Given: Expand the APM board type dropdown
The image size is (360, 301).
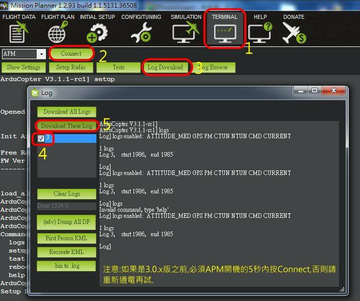Looking at the screenshot, I should pyautogui.click(x=41, y=54).
